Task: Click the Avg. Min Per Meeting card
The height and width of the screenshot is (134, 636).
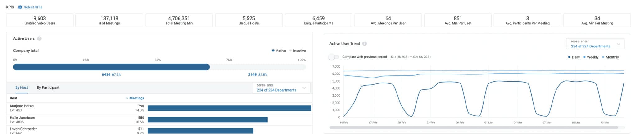Action: click(x=597, y=20)
